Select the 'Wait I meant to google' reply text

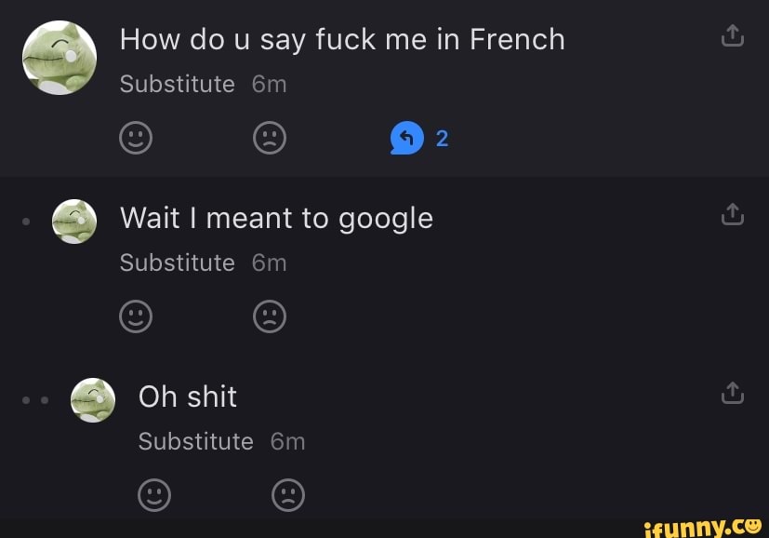pyautogui.click(x=276, y=218)
